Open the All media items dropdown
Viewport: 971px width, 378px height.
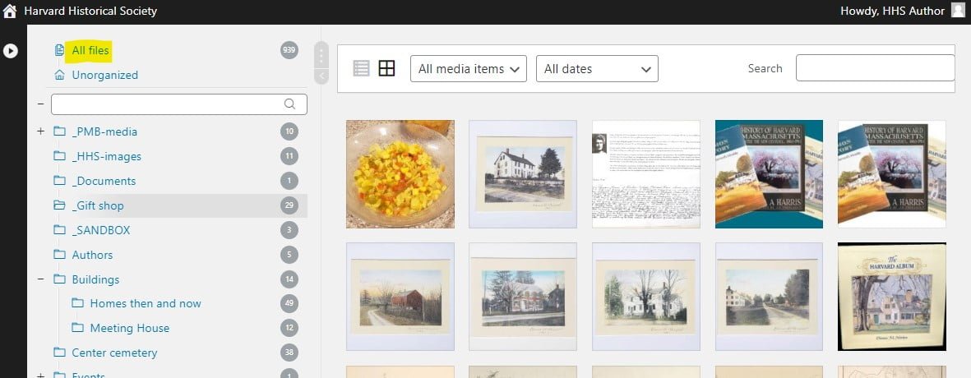(469, 69)
